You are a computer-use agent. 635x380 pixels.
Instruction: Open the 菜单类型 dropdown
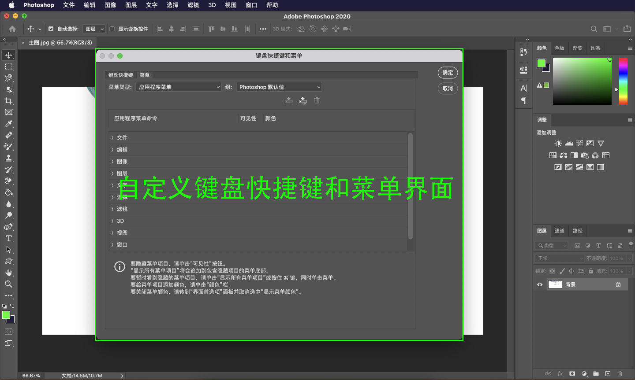click(178, 87)
